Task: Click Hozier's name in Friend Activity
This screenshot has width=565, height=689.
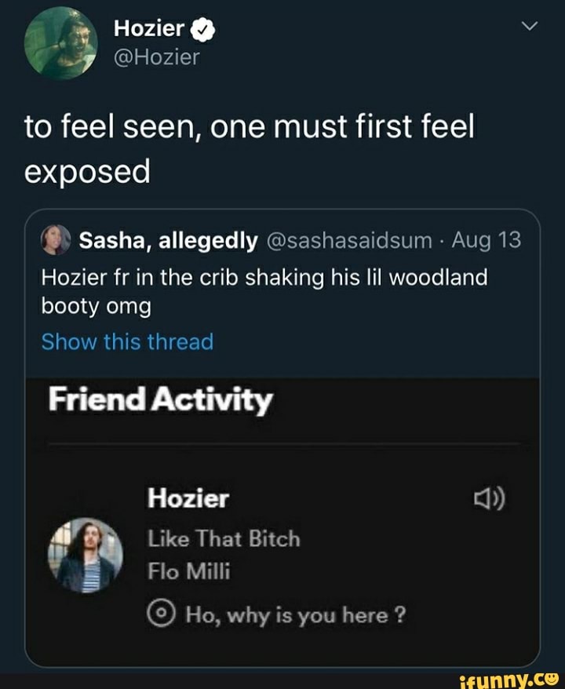Action: coord(188,498)
